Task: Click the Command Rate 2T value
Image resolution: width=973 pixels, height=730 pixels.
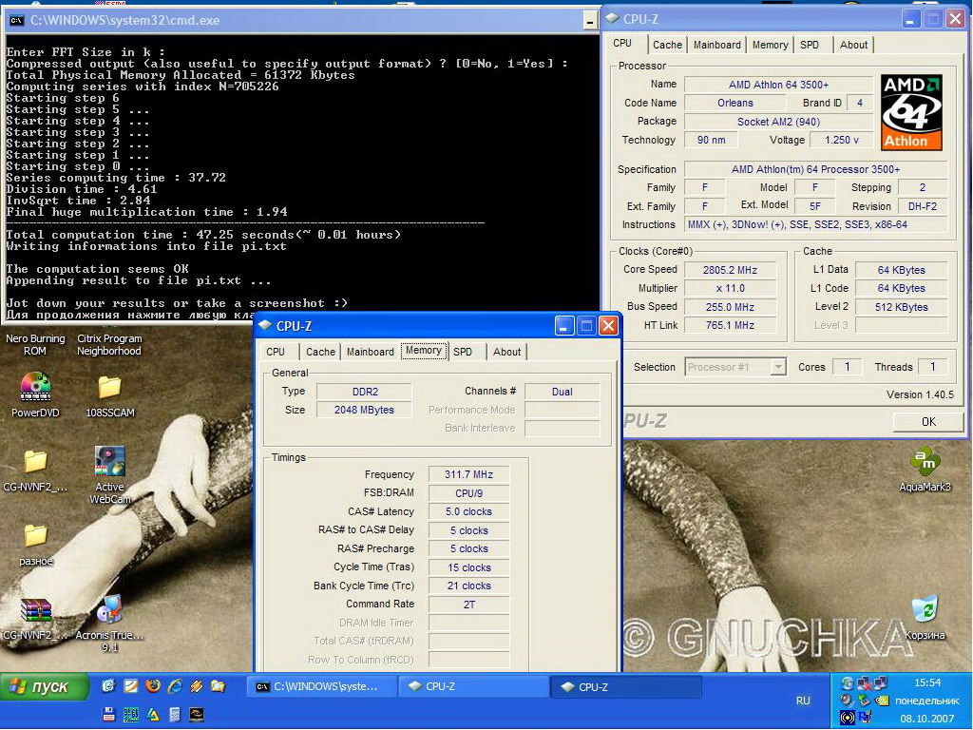Action: click(x=468, y=604)
